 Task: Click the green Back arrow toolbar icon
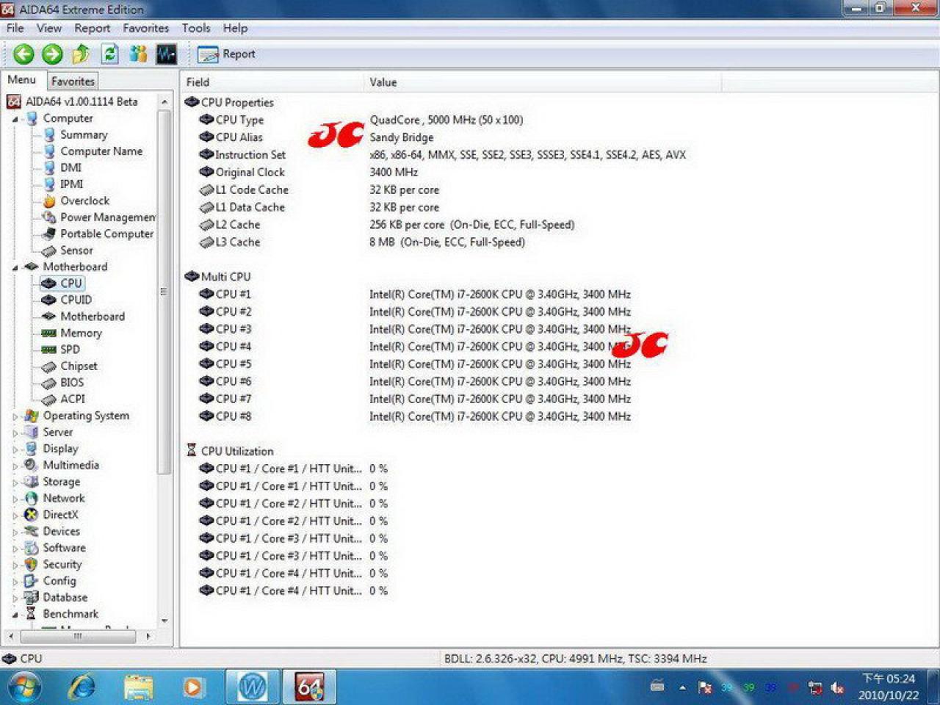[23, 54]
